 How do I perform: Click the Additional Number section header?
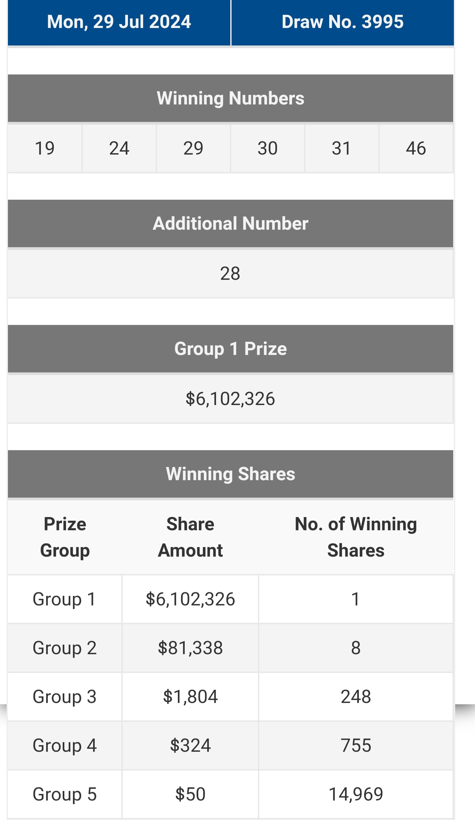(x=230, y=223)
